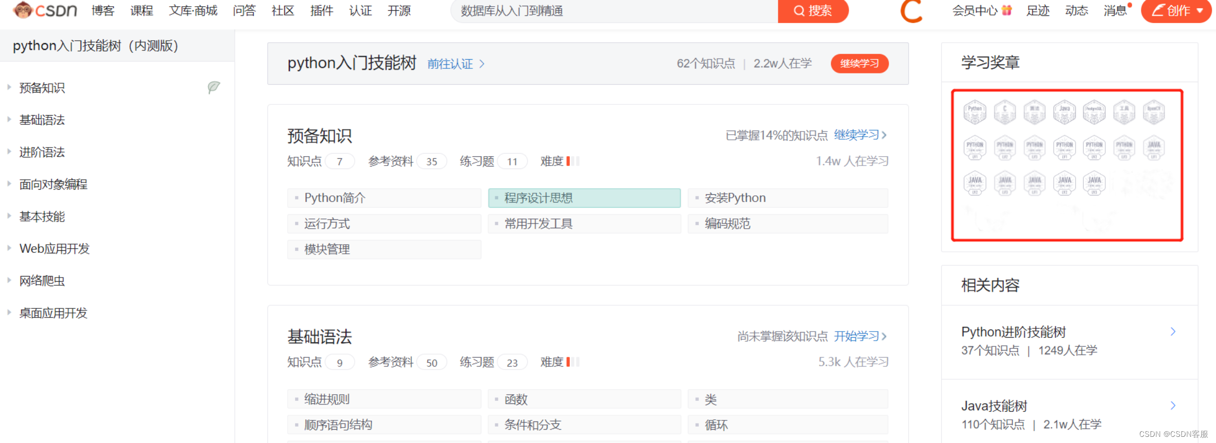Open the 运行方式 knowledge point
Image resolution: width=1216 pixels, height=443 pixels.
click(384, 224)
